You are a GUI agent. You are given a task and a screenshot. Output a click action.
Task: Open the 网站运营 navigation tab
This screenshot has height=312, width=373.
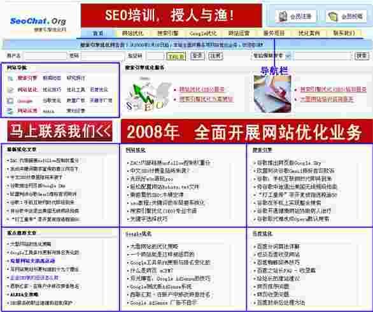239,33
